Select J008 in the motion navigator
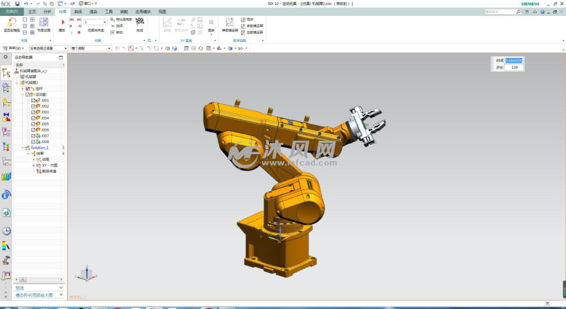566x309 pixels. pos(45,142)
